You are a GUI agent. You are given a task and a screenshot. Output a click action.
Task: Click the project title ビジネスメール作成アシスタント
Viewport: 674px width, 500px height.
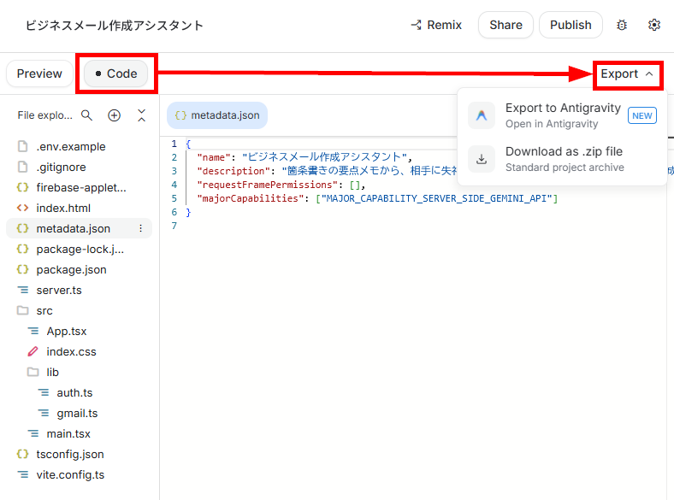click(115, 26)
